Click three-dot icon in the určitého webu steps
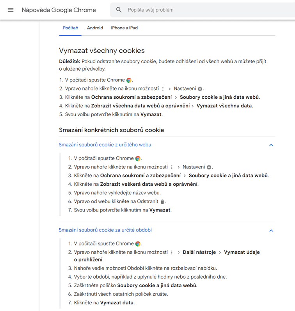 point(172,167)
